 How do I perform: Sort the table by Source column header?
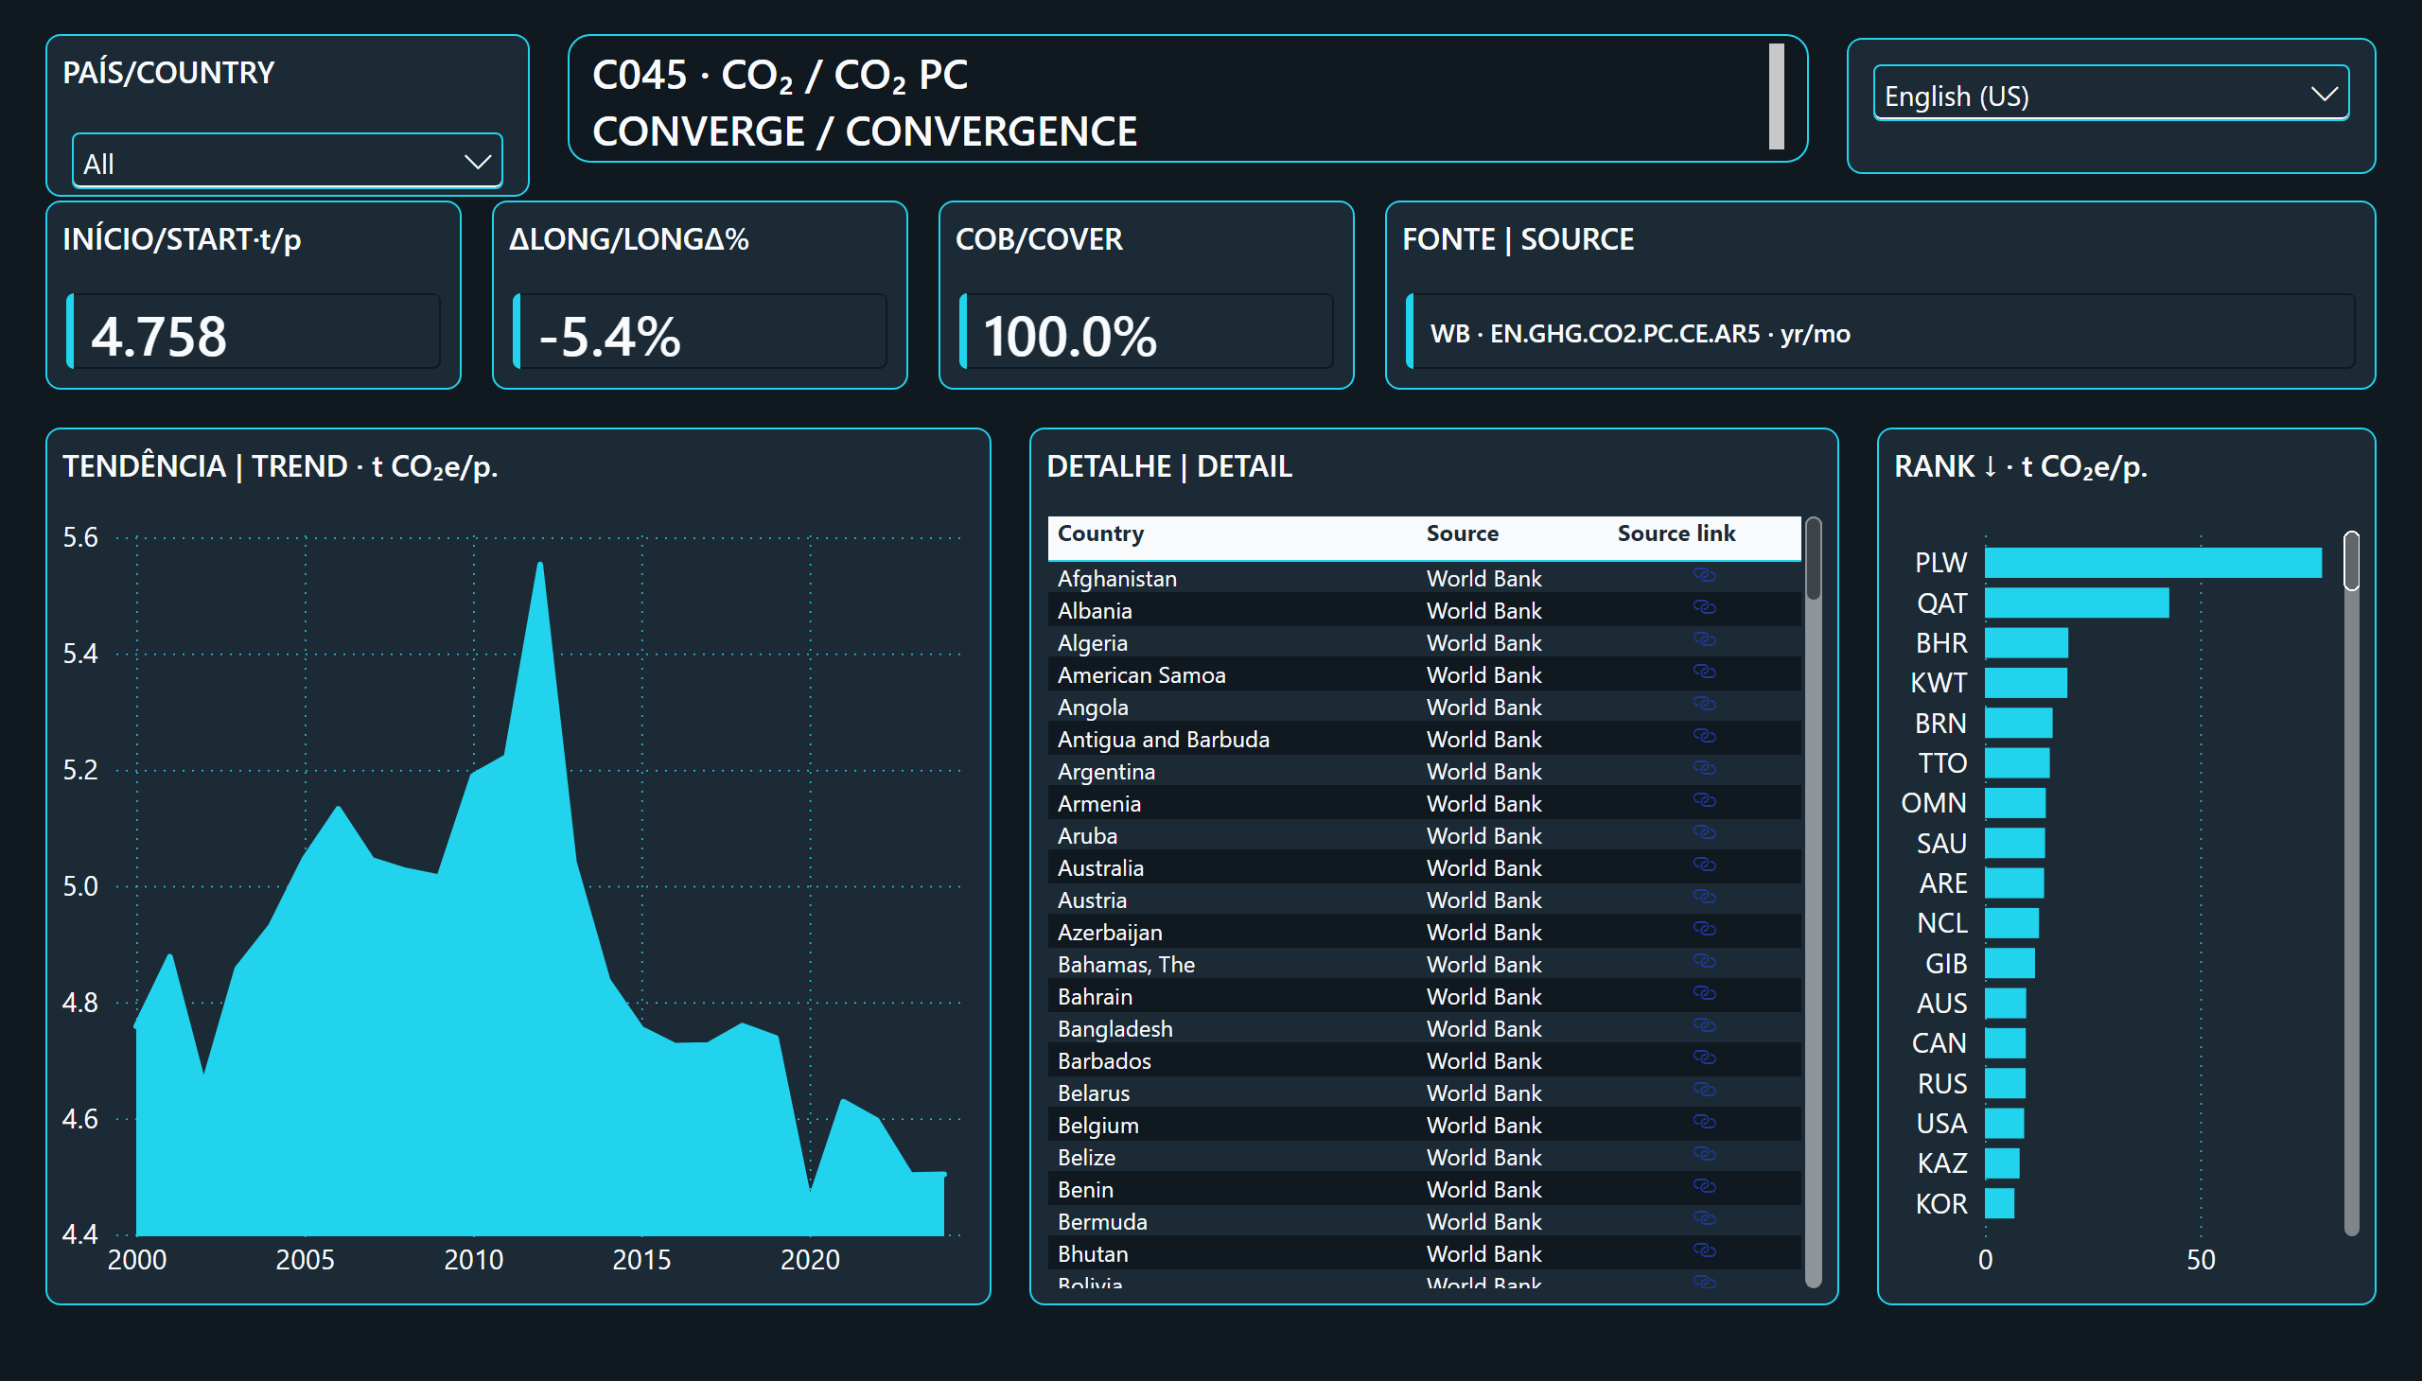tap(1462, 534)
